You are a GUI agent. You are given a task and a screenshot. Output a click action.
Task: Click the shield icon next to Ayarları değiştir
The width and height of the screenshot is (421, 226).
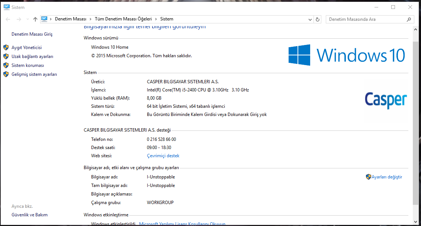click(x=368, y=177)
